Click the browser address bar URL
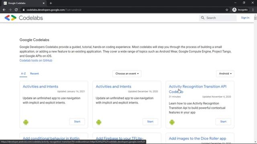Screen dimensions: 257x144 [x=54, y=10]
